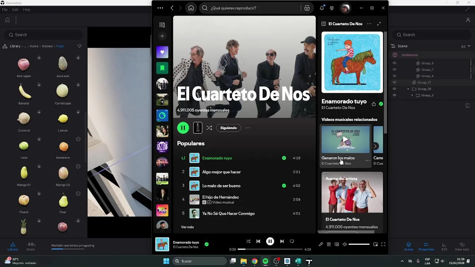This screenshot has width=475, height=267.
Task: Open the Liked Songs heart playlist
Action: [162, 52]
